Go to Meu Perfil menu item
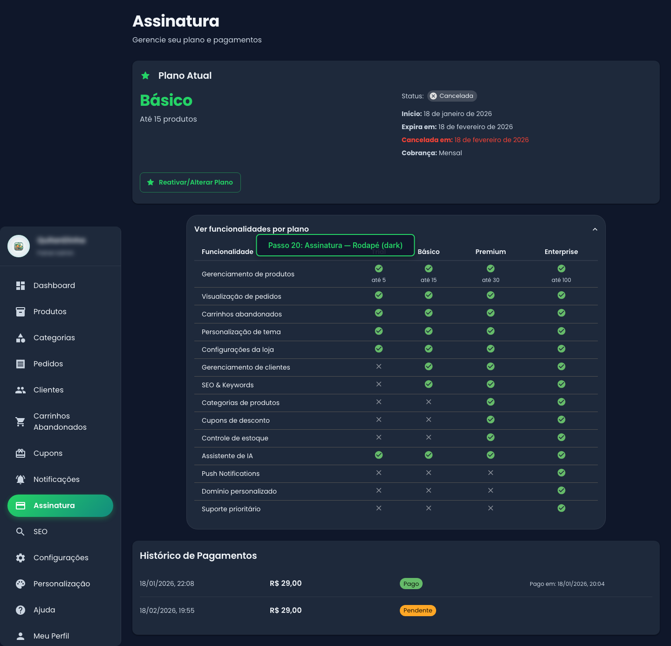This screenshot has width=671, height=646. 51,636
